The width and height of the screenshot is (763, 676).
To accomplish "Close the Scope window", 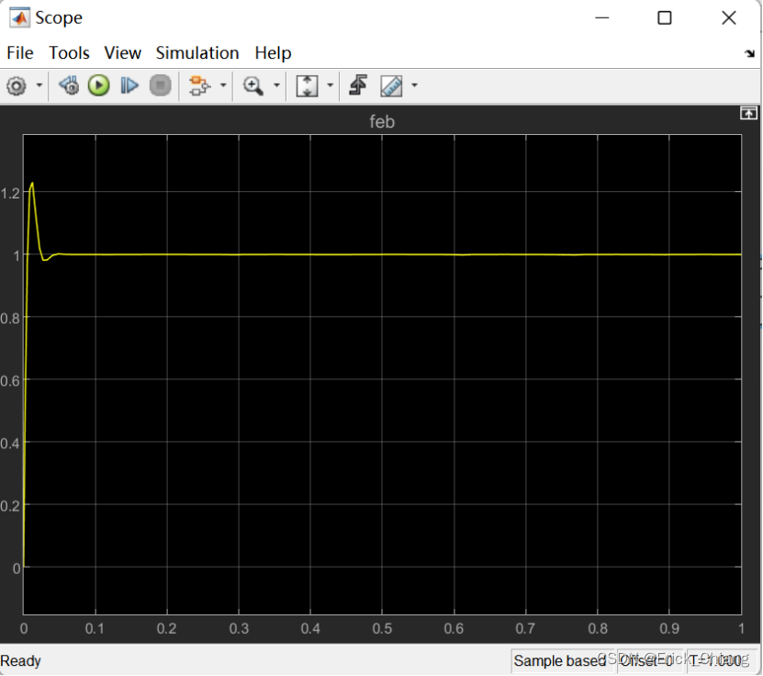I will [x=728, y=18].
